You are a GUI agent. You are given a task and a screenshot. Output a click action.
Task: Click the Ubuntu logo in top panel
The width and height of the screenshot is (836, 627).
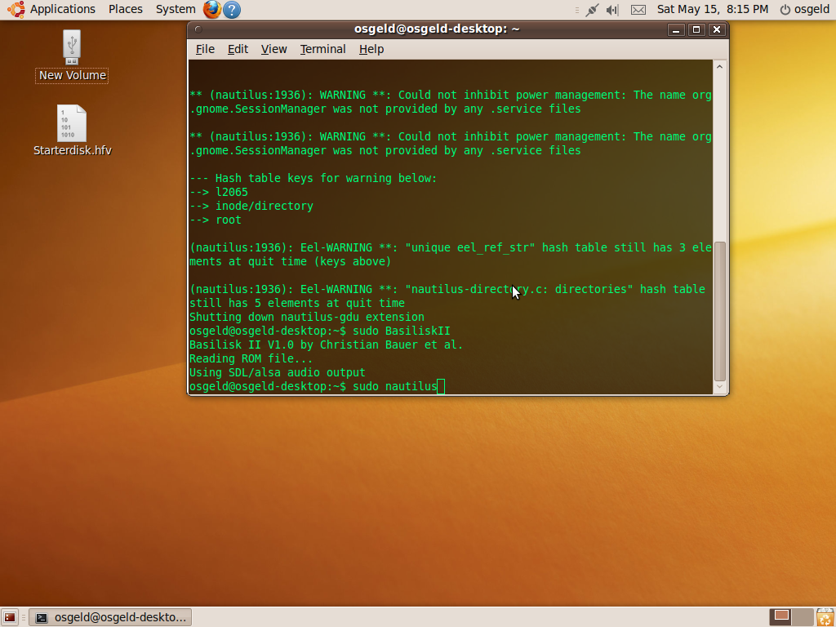pyautogui.click(x=16, y=9)
